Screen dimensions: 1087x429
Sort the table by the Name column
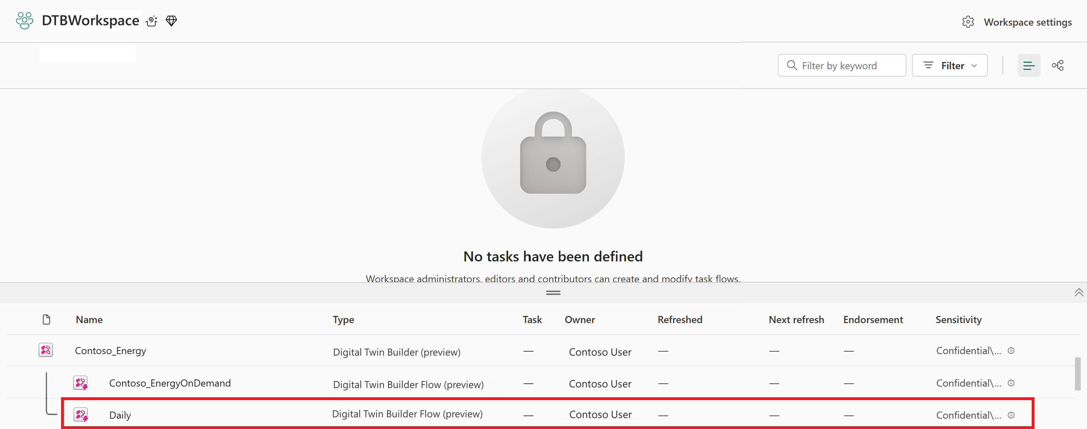tap(90, 320)
